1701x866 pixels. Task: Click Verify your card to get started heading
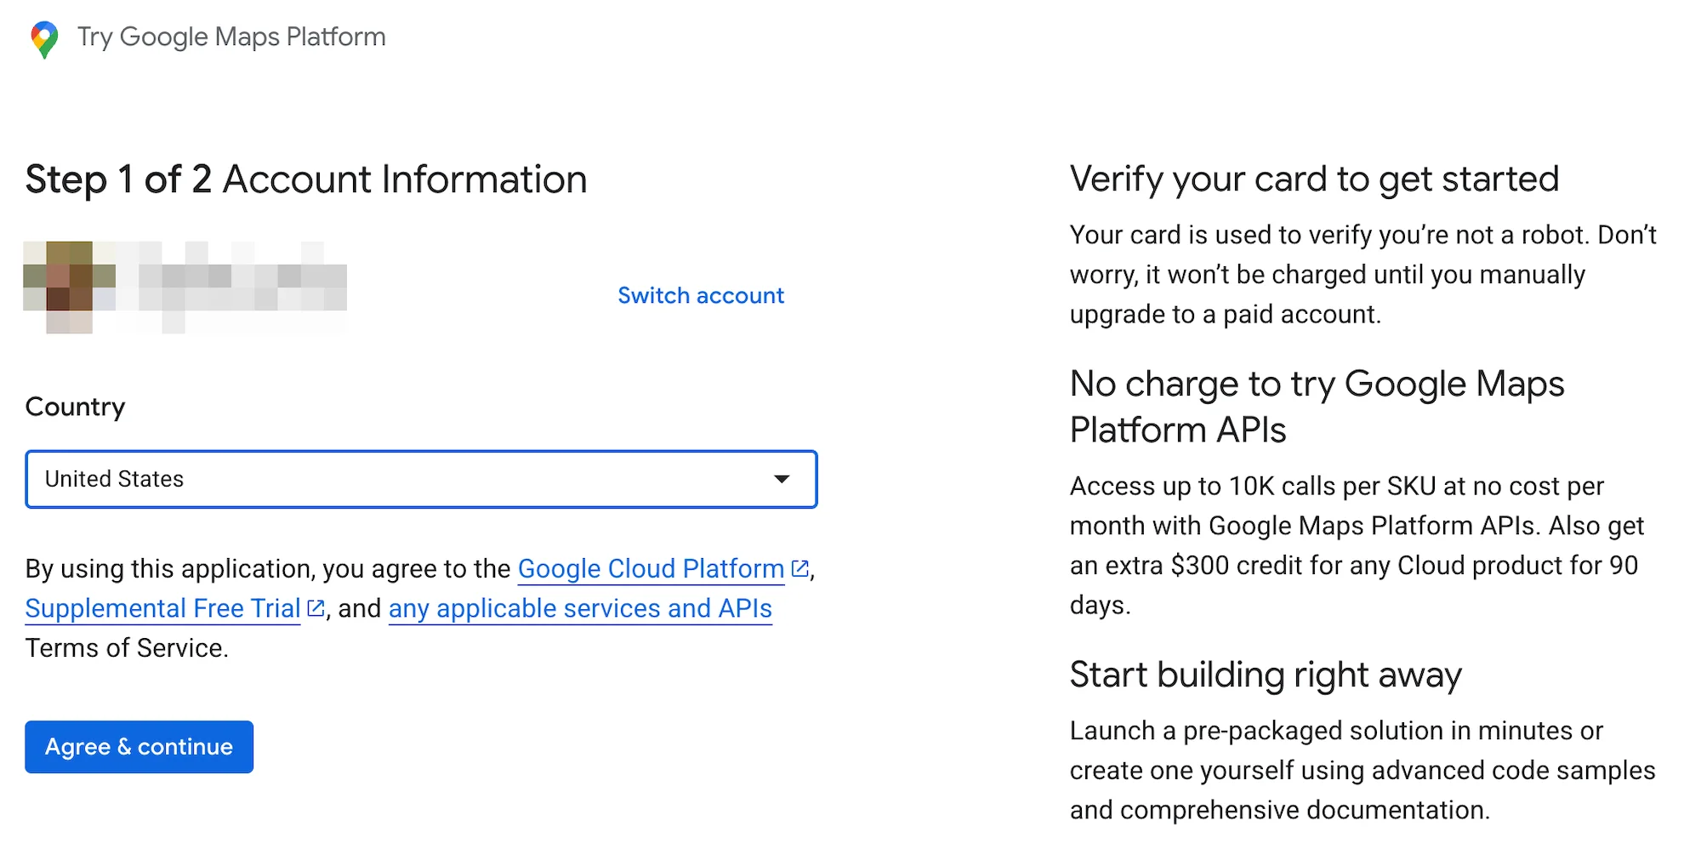click(x=1314, y=179)
